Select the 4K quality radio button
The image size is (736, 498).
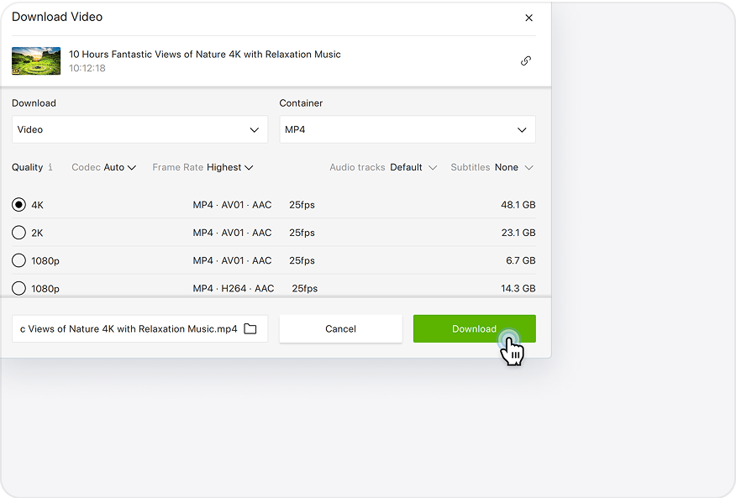click(18, 205)
